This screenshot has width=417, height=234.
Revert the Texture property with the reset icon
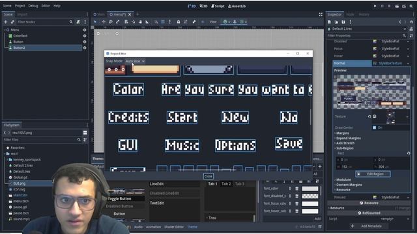pos(369,116)
